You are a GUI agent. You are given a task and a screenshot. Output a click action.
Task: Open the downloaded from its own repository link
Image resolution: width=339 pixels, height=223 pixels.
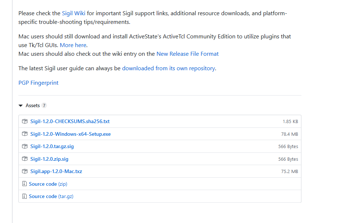168,68
